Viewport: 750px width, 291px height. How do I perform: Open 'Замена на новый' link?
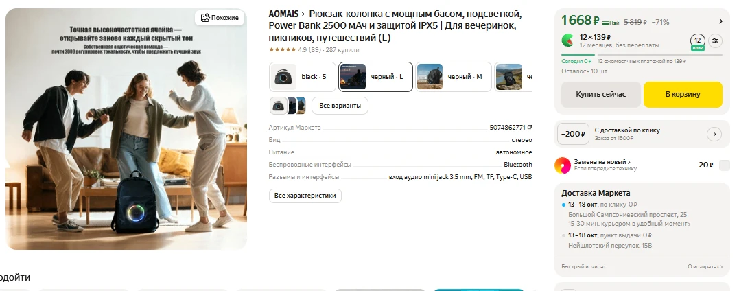click(602, 162)
